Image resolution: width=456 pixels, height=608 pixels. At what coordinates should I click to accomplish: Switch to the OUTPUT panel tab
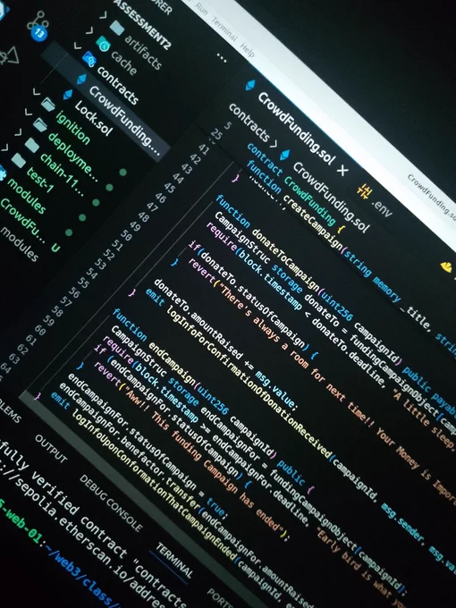pyautogui.click(x=51, y=448)
